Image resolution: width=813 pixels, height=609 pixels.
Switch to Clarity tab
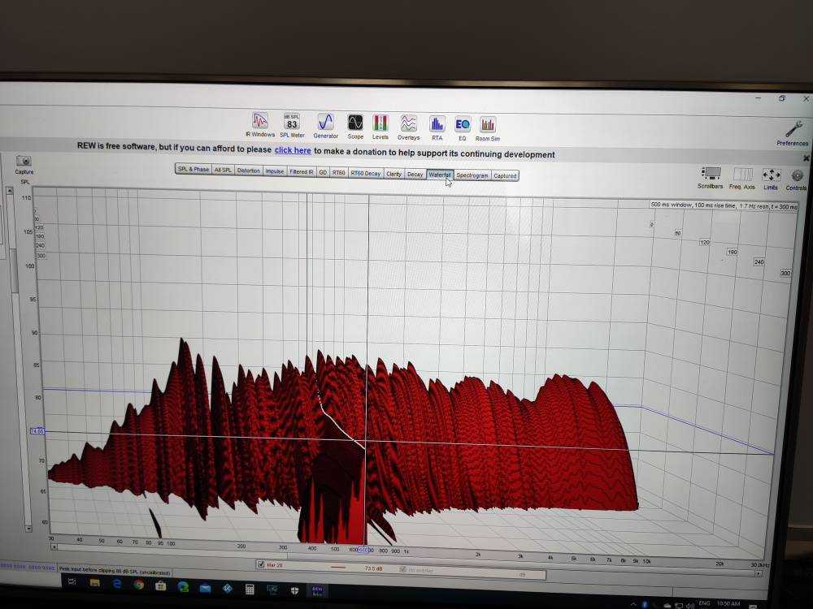click(394, 174)
